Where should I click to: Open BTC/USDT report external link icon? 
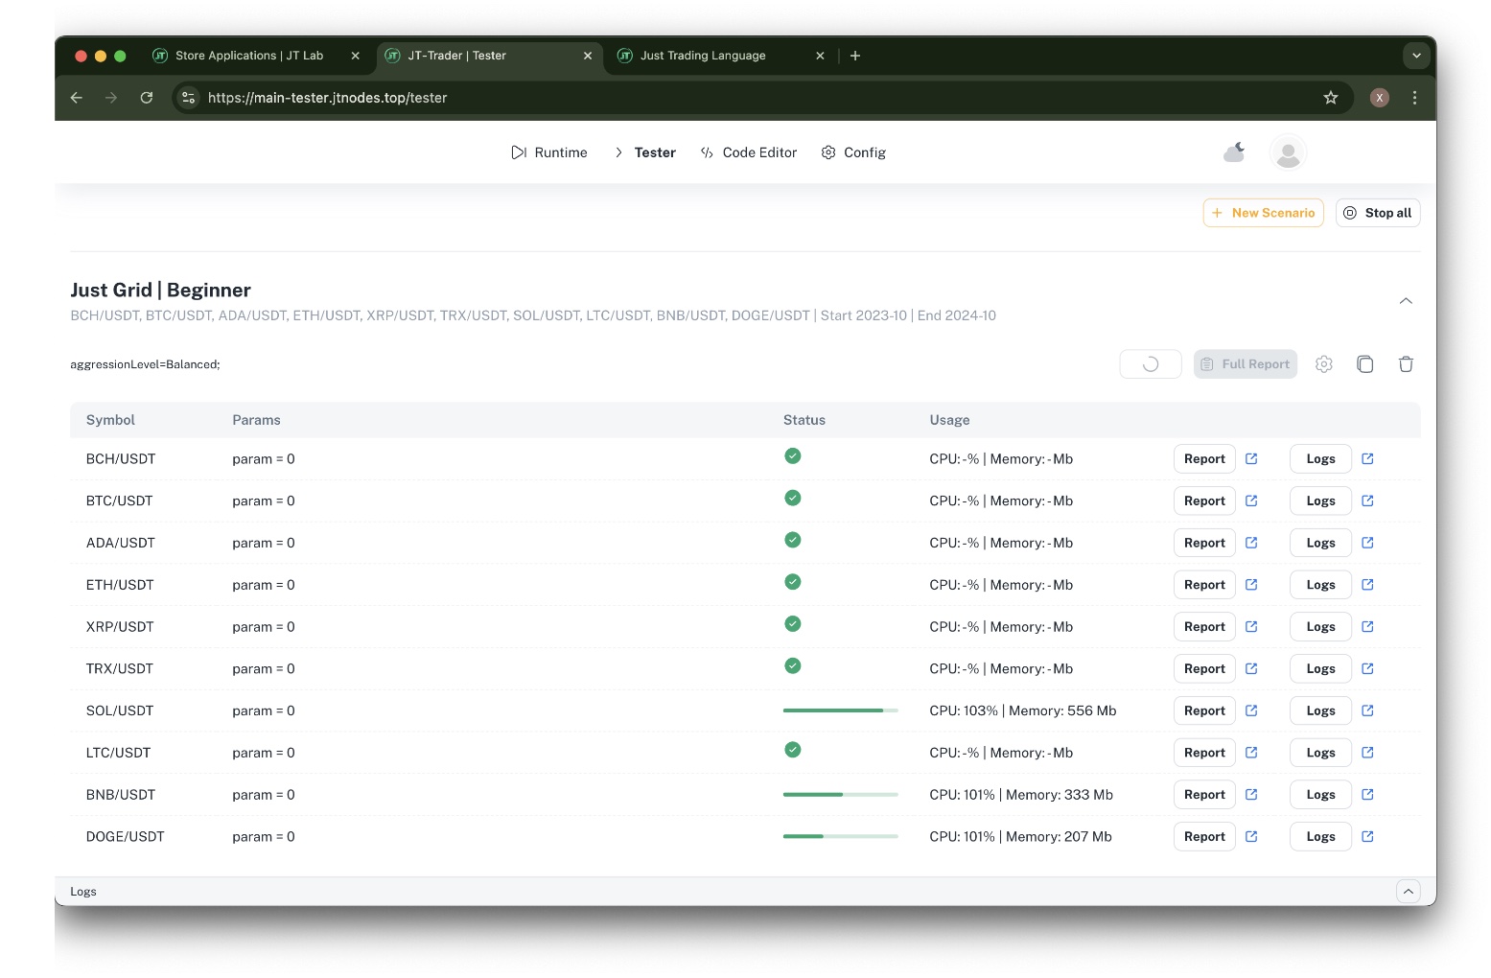[x=1251, y=501]
